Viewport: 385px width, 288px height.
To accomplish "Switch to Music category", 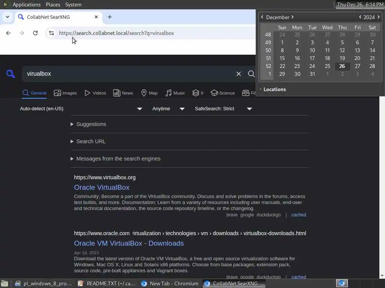I will click(175, 93).
